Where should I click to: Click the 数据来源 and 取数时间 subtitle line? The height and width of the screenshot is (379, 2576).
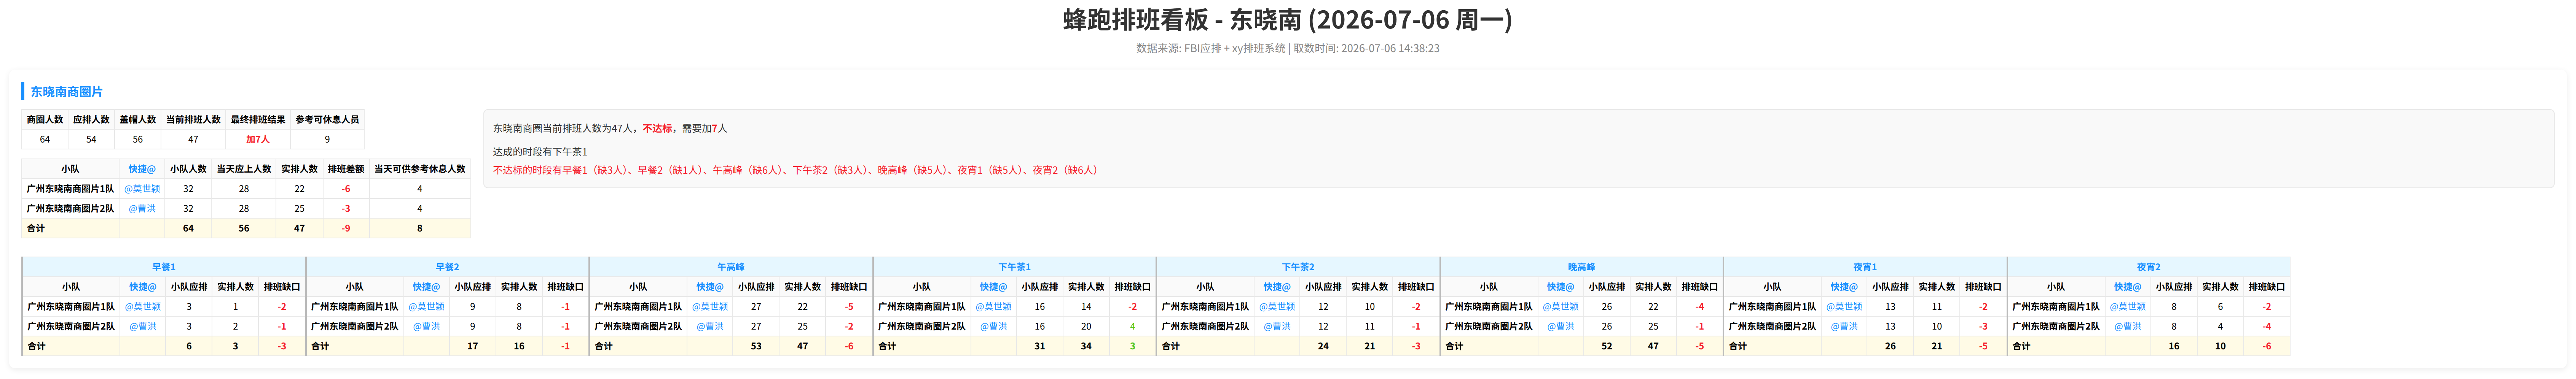(x=1288, y=48)
